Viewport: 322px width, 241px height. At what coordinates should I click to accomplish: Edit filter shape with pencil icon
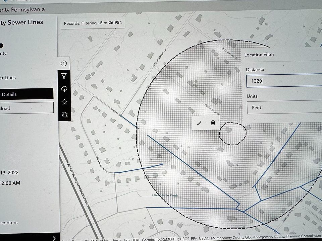[199, 123]
